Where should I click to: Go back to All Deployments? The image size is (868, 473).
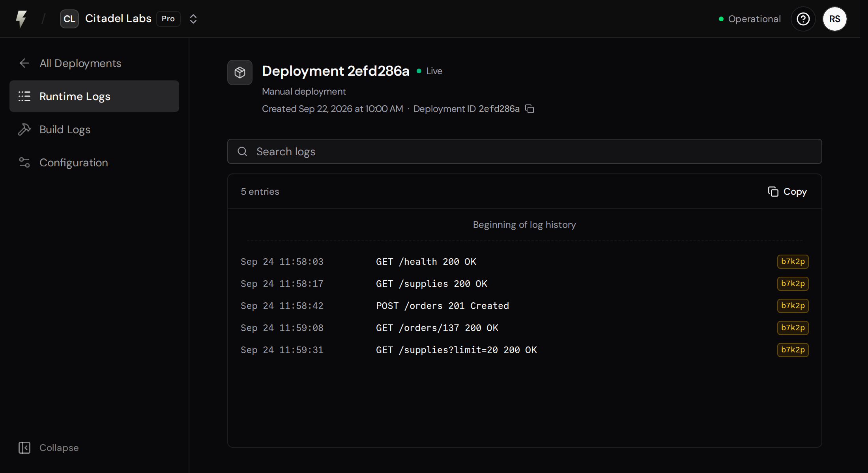tap(94, 63)
